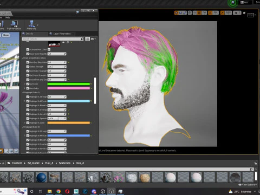Expand the Root Color channel arrow
The image size is (260, 195).
[24, 88]
